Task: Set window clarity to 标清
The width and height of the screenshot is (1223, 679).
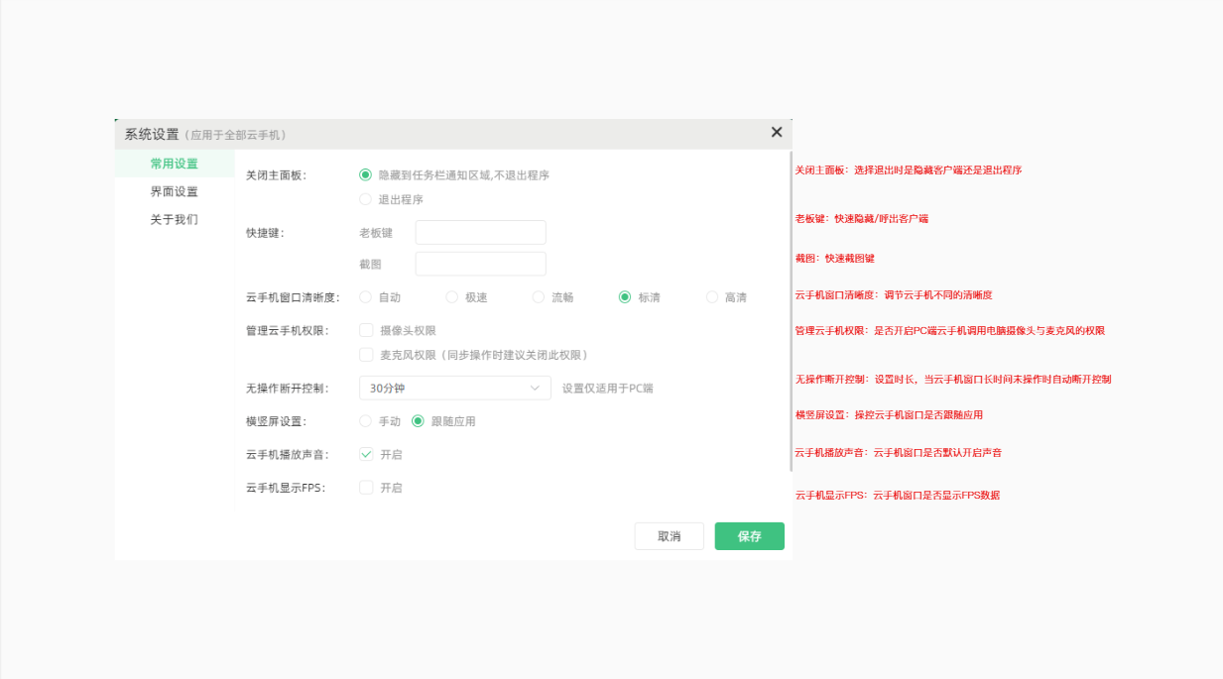Action: point(625,296)
